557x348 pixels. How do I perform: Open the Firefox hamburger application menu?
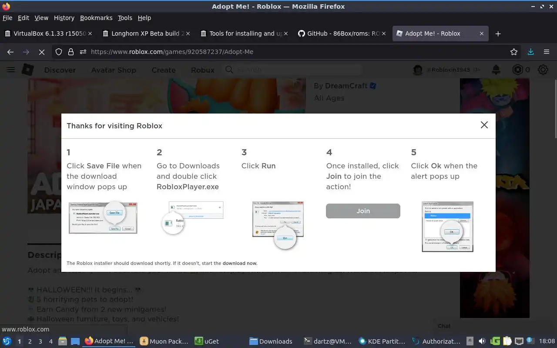(x=547, y=52)
